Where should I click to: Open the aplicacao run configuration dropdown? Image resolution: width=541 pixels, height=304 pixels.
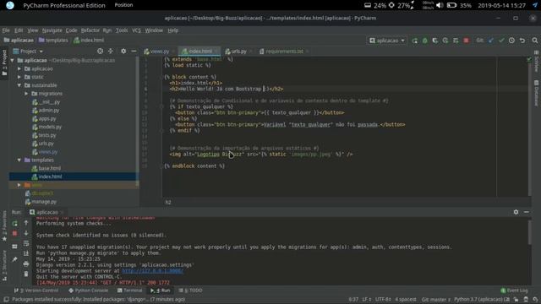pyautogui.click(x=387, y=41)
